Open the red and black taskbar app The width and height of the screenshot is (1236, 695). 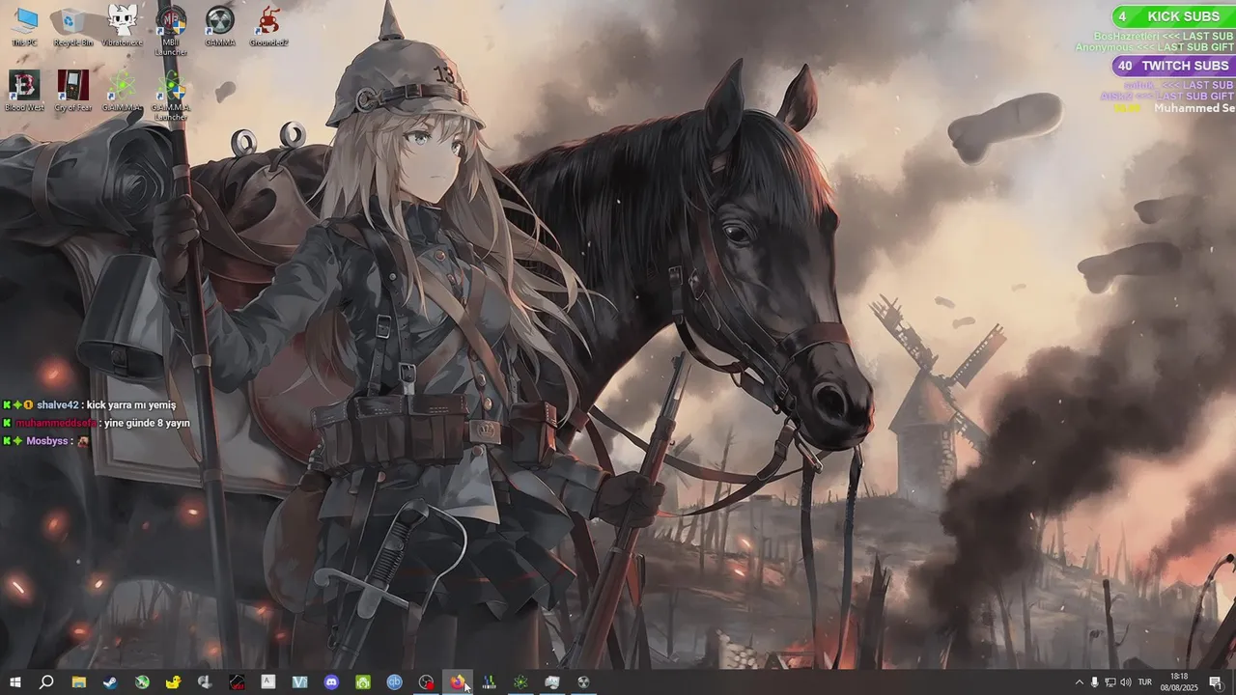point(237,682)
